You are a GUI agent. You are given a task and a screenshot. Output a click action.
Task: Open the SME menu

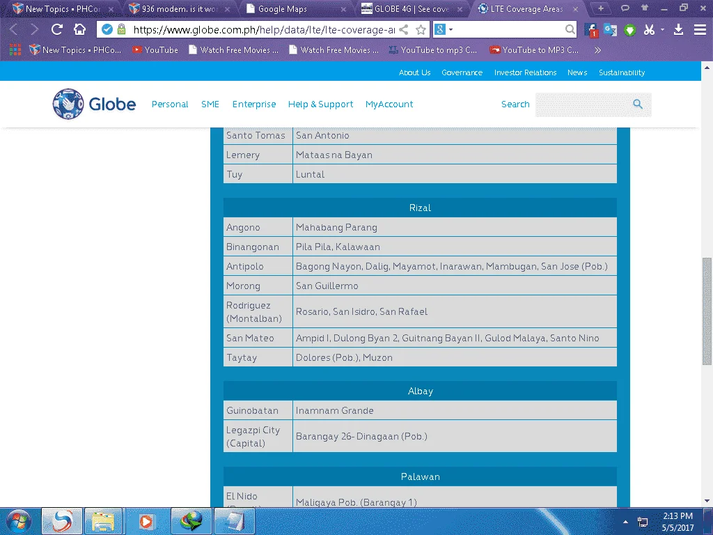click(x=210, y=104)
